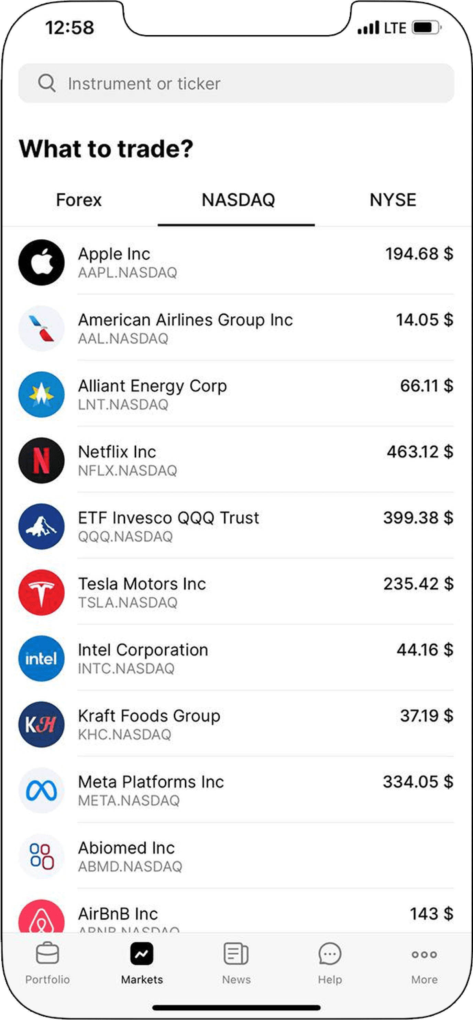
Task: Tap the Kraft Heinz logo icon
Action: 42,724
